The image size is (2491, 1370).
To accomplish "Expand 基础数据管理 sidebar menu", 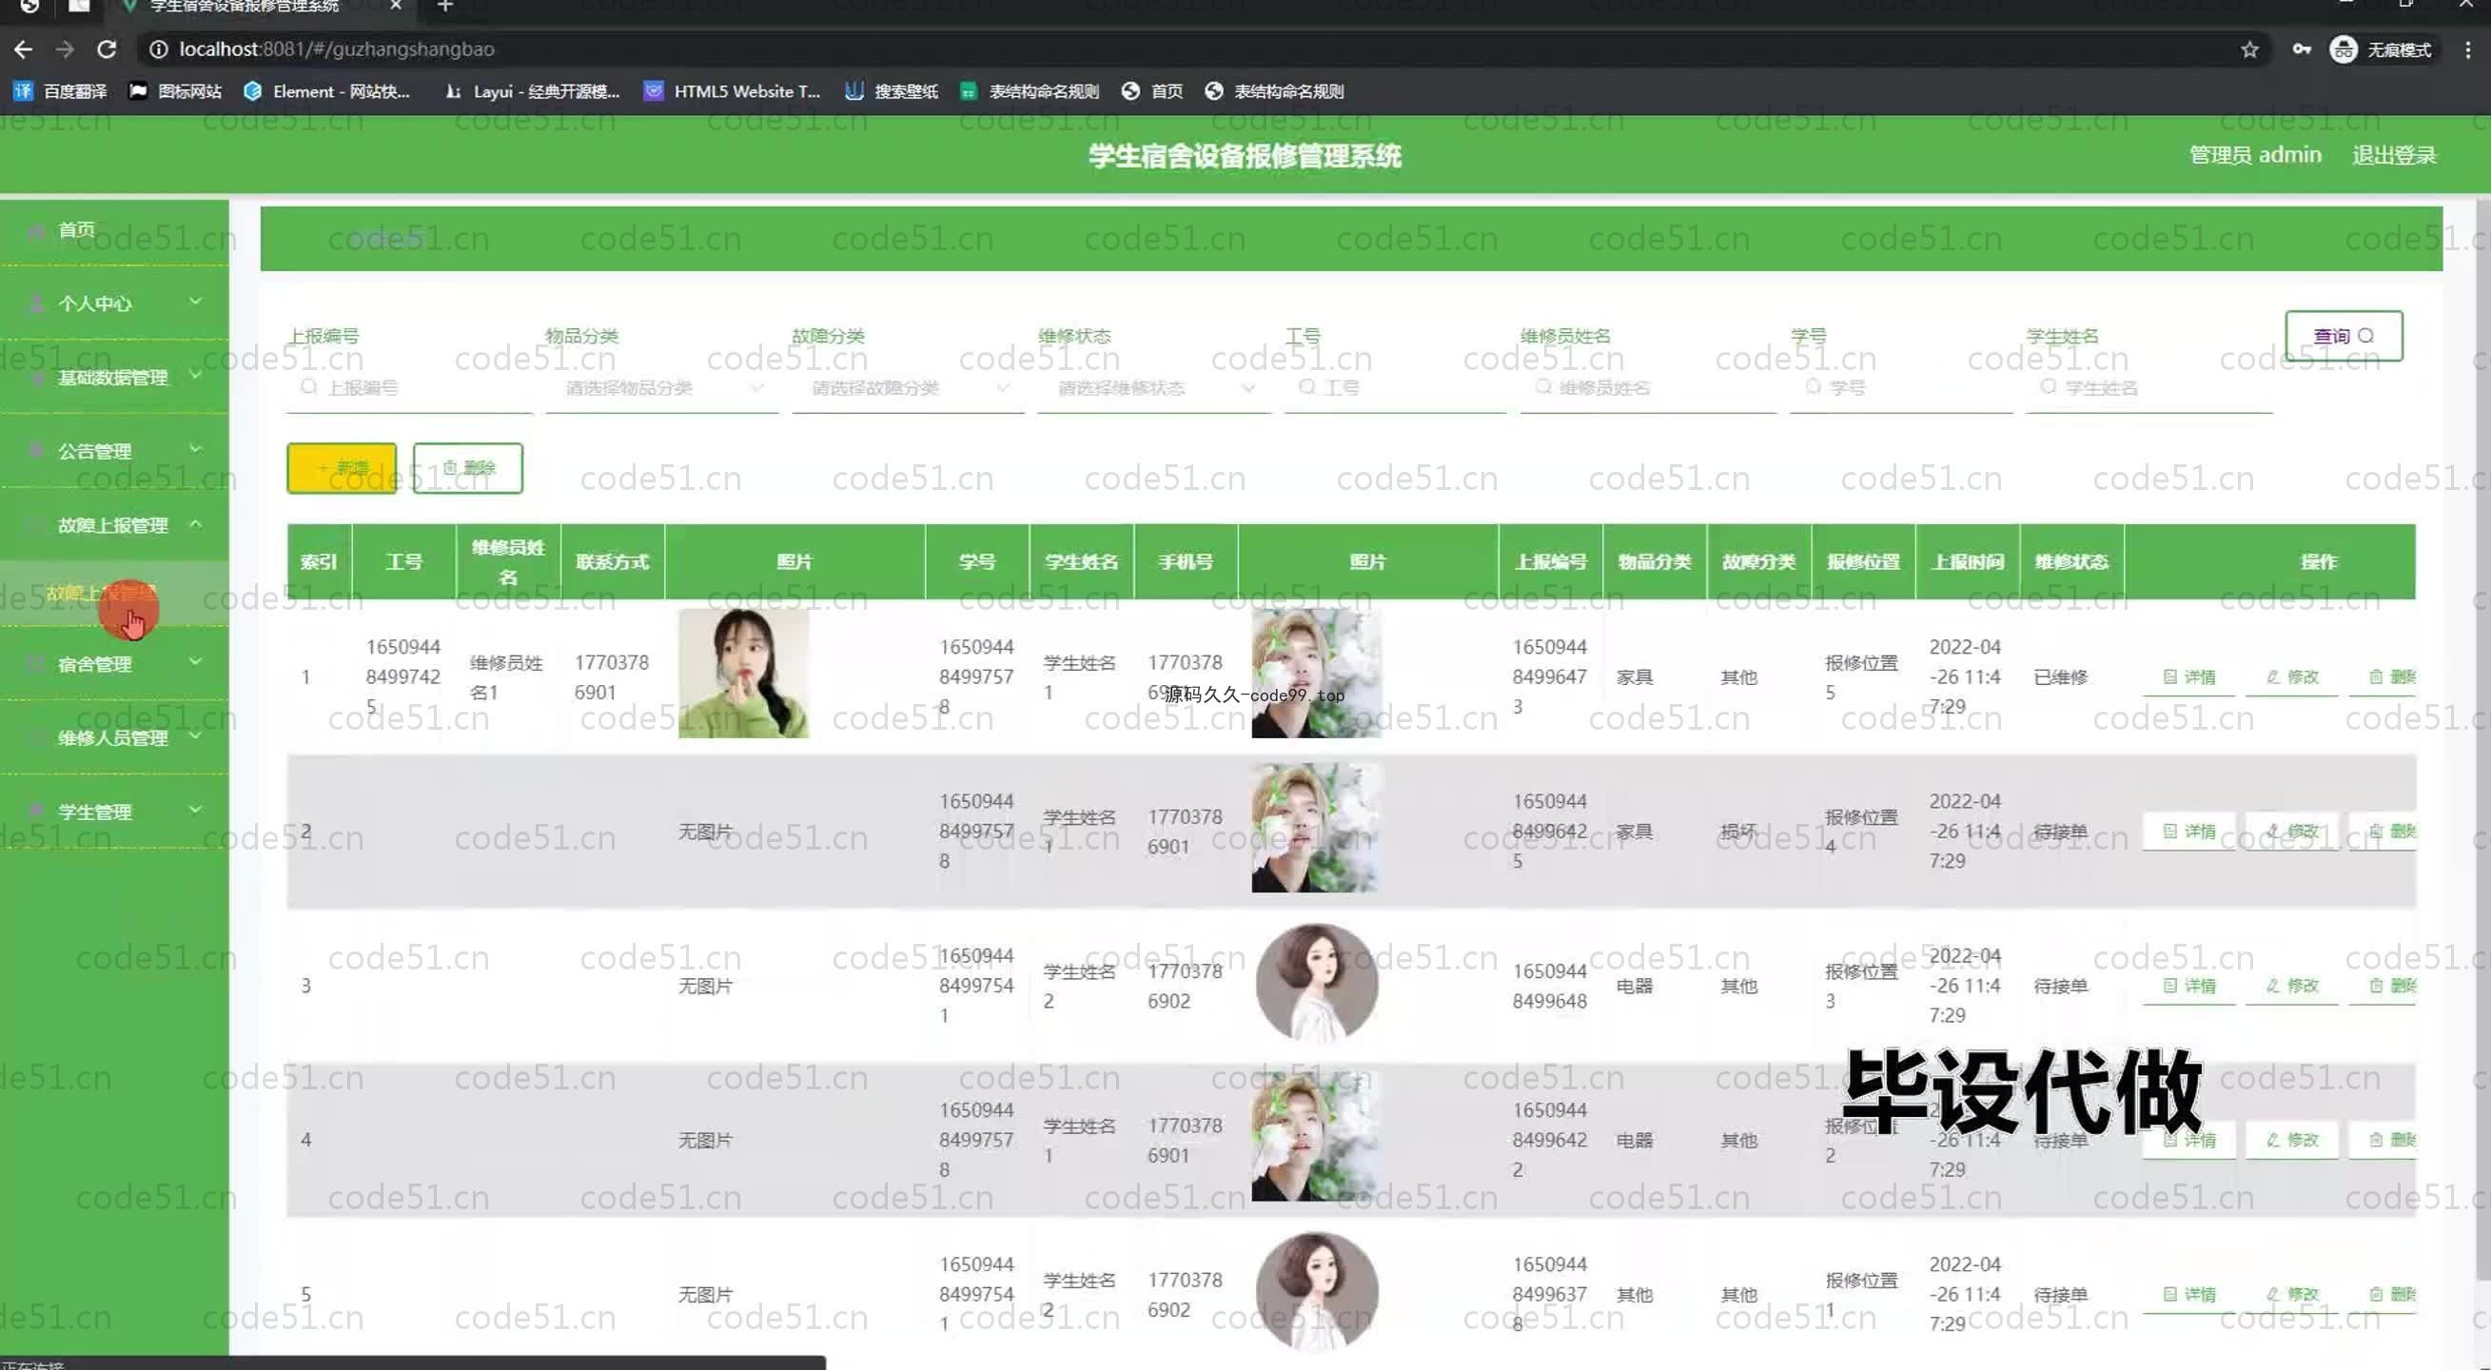I will pos(114,377).
